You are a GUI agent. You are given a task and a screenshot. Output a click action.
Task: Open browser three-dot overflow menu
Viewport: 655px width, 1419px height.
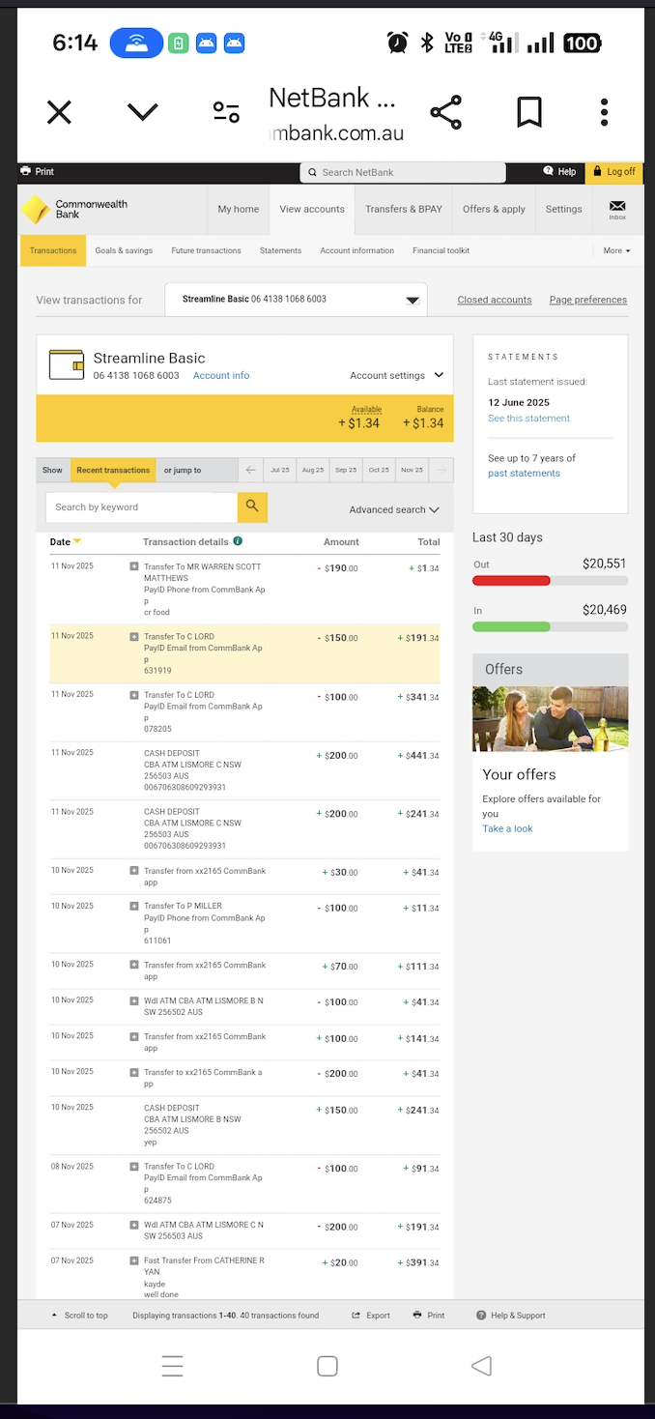605,112
